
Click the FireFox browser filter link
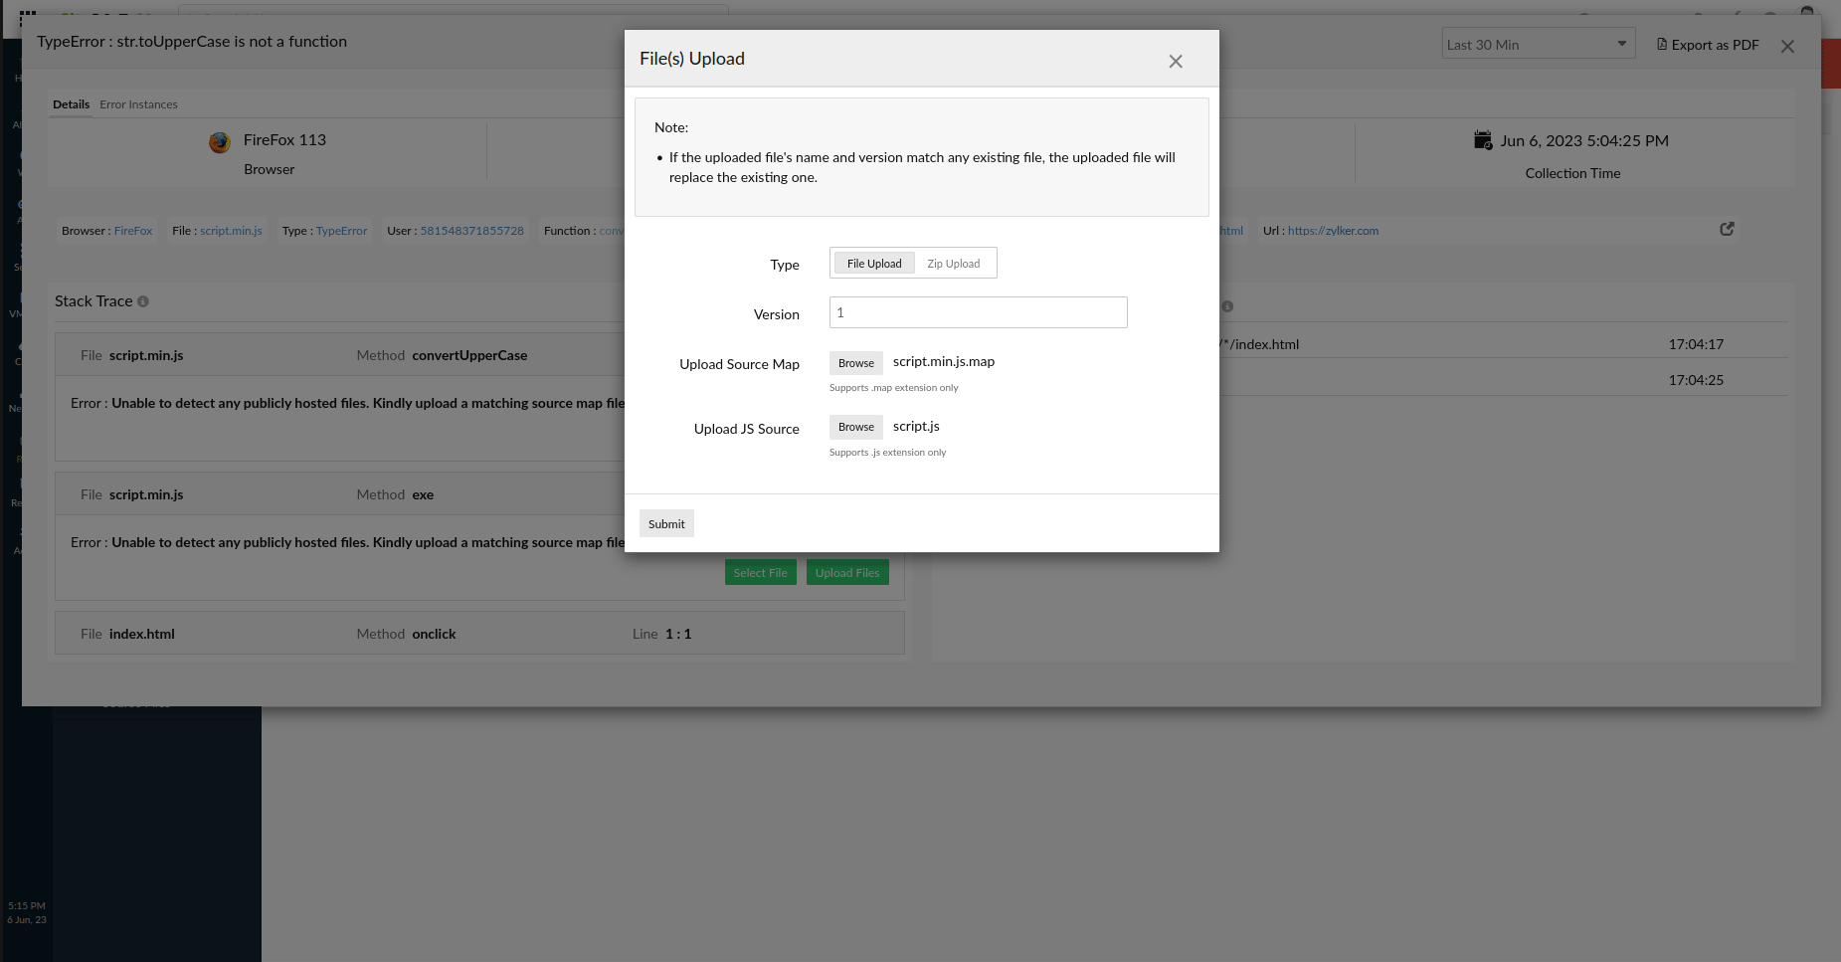click(x=133, y=231)
